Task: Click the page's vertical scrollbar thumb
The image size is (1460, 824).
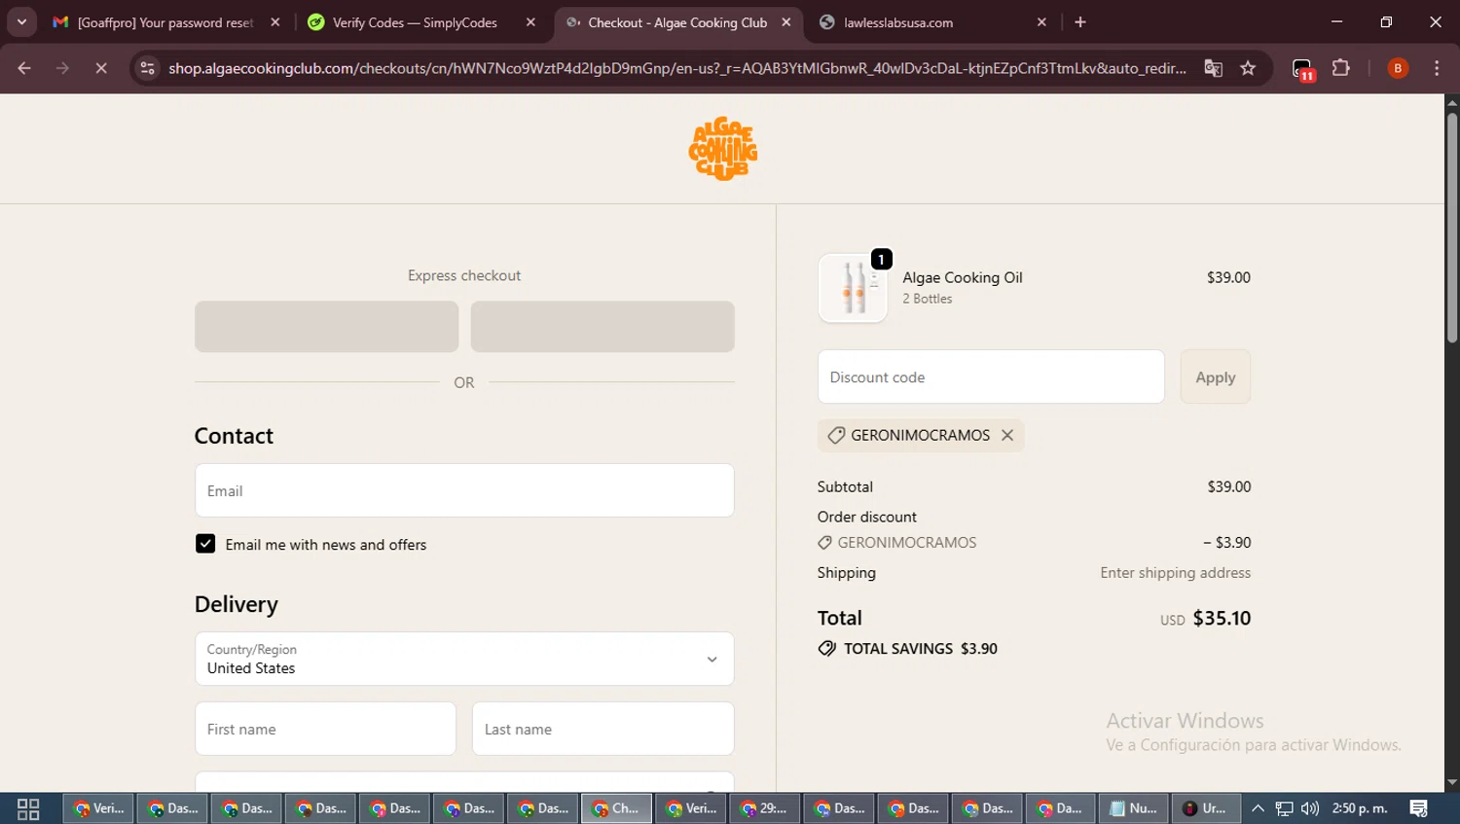Action: (x=1451, y=228)
